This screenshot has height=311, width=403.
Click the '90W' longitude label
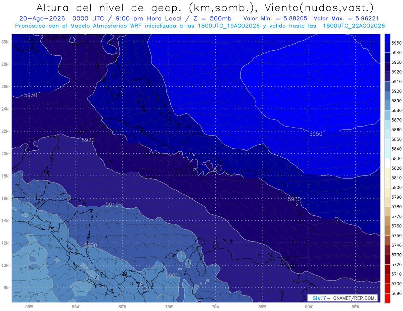pyautogui.click(x=29, y=307)
